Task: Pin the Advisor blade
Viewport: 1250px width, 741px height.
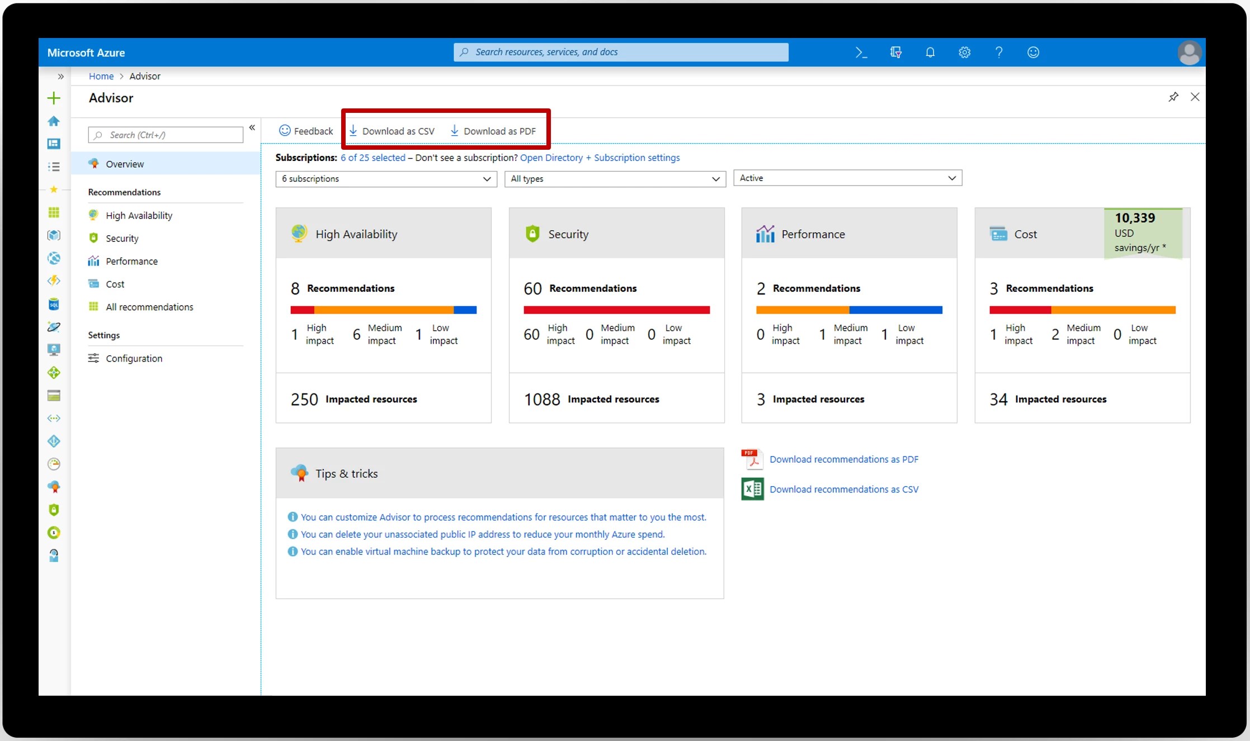Action: 1173,97
